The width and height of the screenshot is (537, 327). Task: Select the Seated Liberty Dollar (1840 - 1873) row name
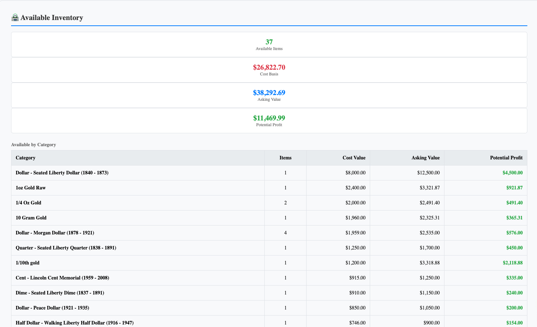pos(62,173)
